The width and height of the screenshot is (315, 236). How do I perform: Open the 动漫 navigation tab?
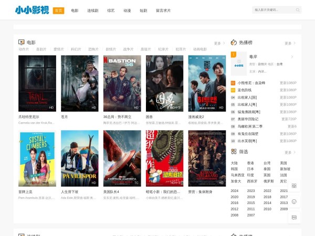click(127, 10)
